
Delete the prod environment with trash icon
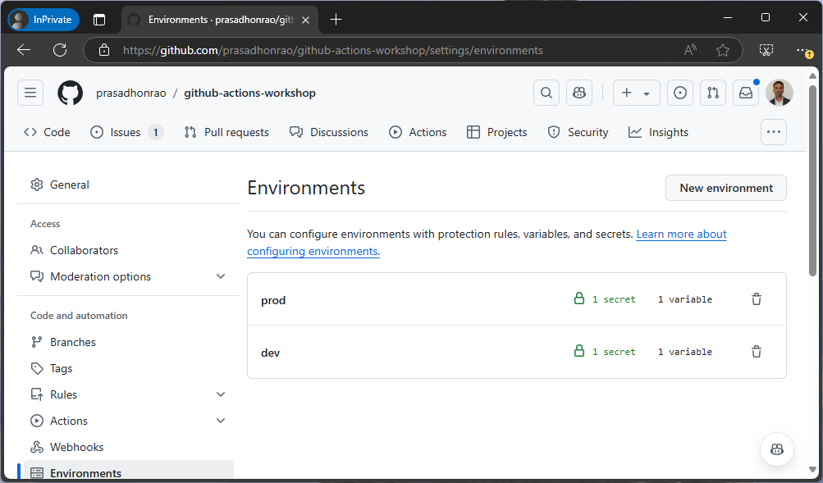756,299
